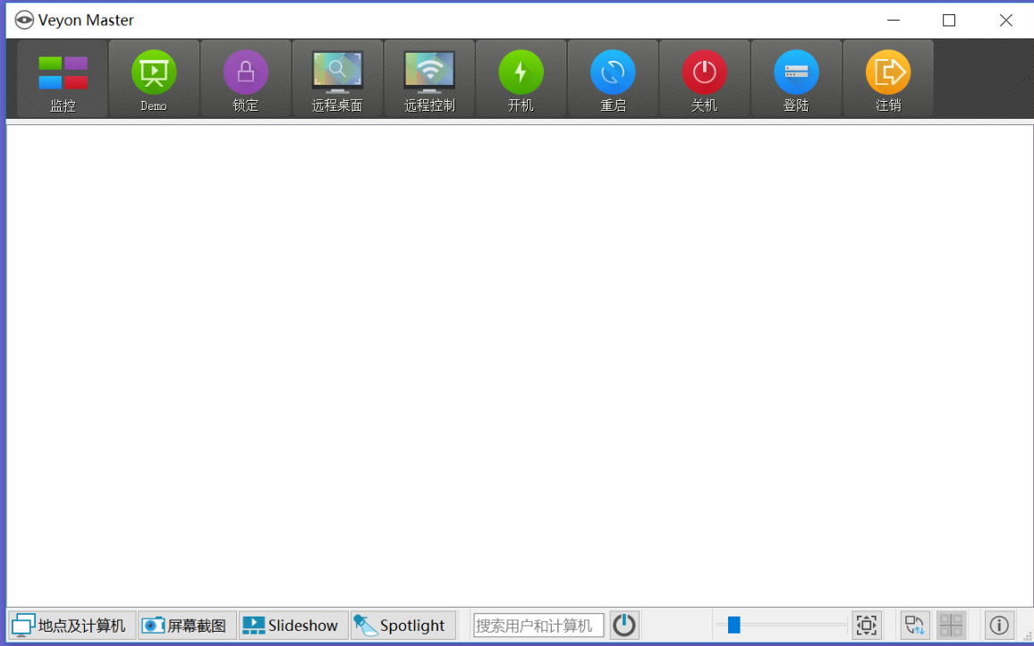Viewport: 1034px width, 646px height.
Task: Open the 屏幕截图 screenshots panel
Action: click(185, 625)
